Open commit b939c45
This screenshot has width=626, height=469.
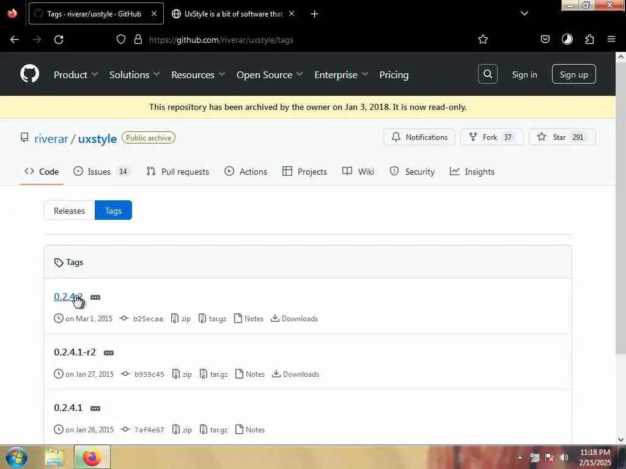[x=149, y=374]
